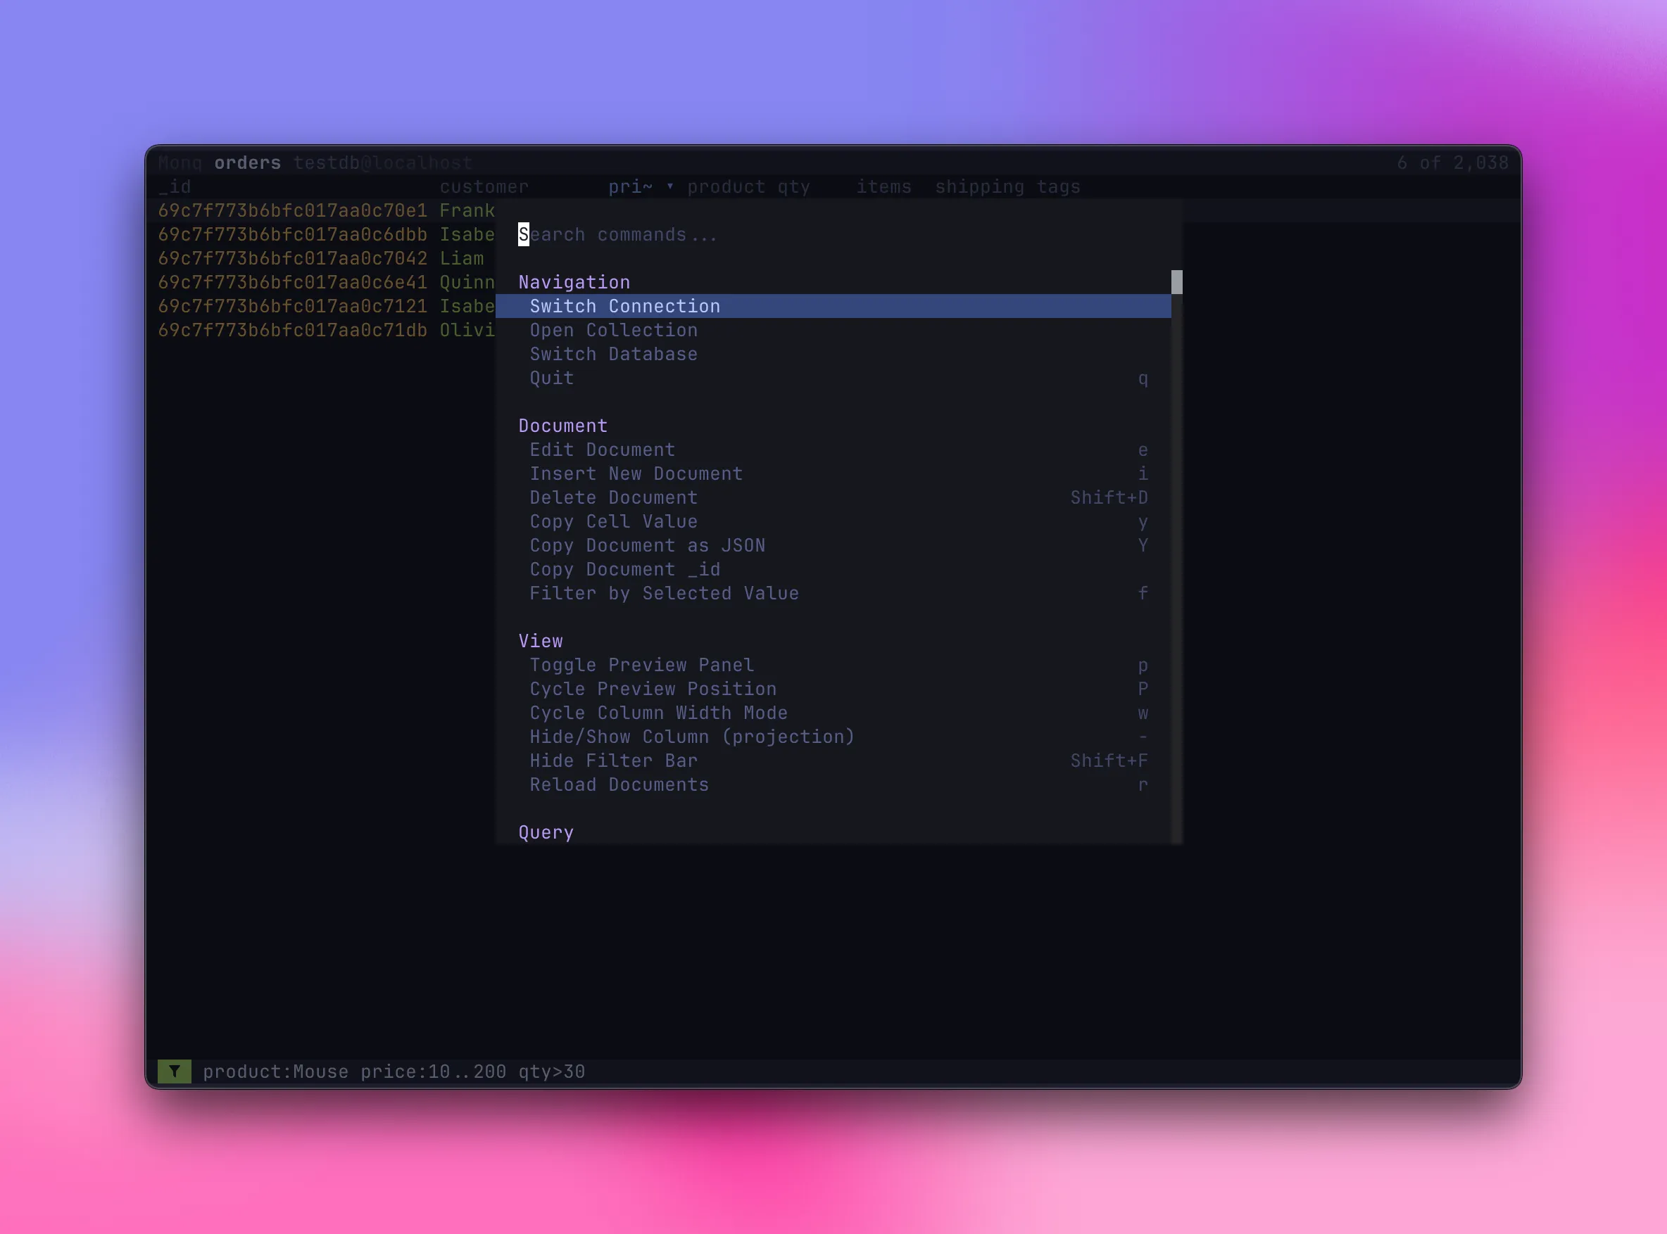Choose Switch Database command
Viewport: 1667px width, 1234px height.
[x=833, y=354]
